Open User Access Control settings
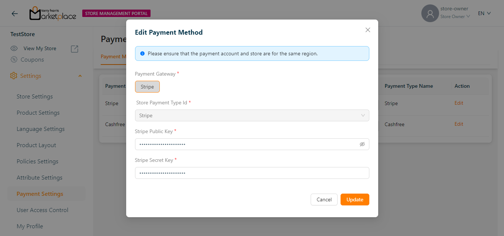Viewport: 504px width, 236px height. (x=42, y=210)
